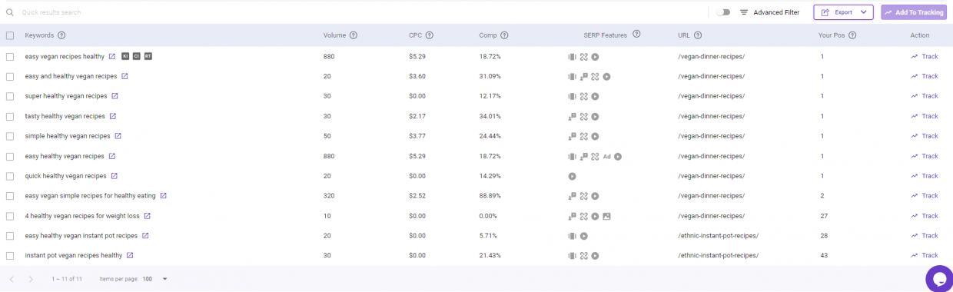Screen dimensions: 953x292
Task: Click the CI badge on first keyword row
Action: click(137, 56)
